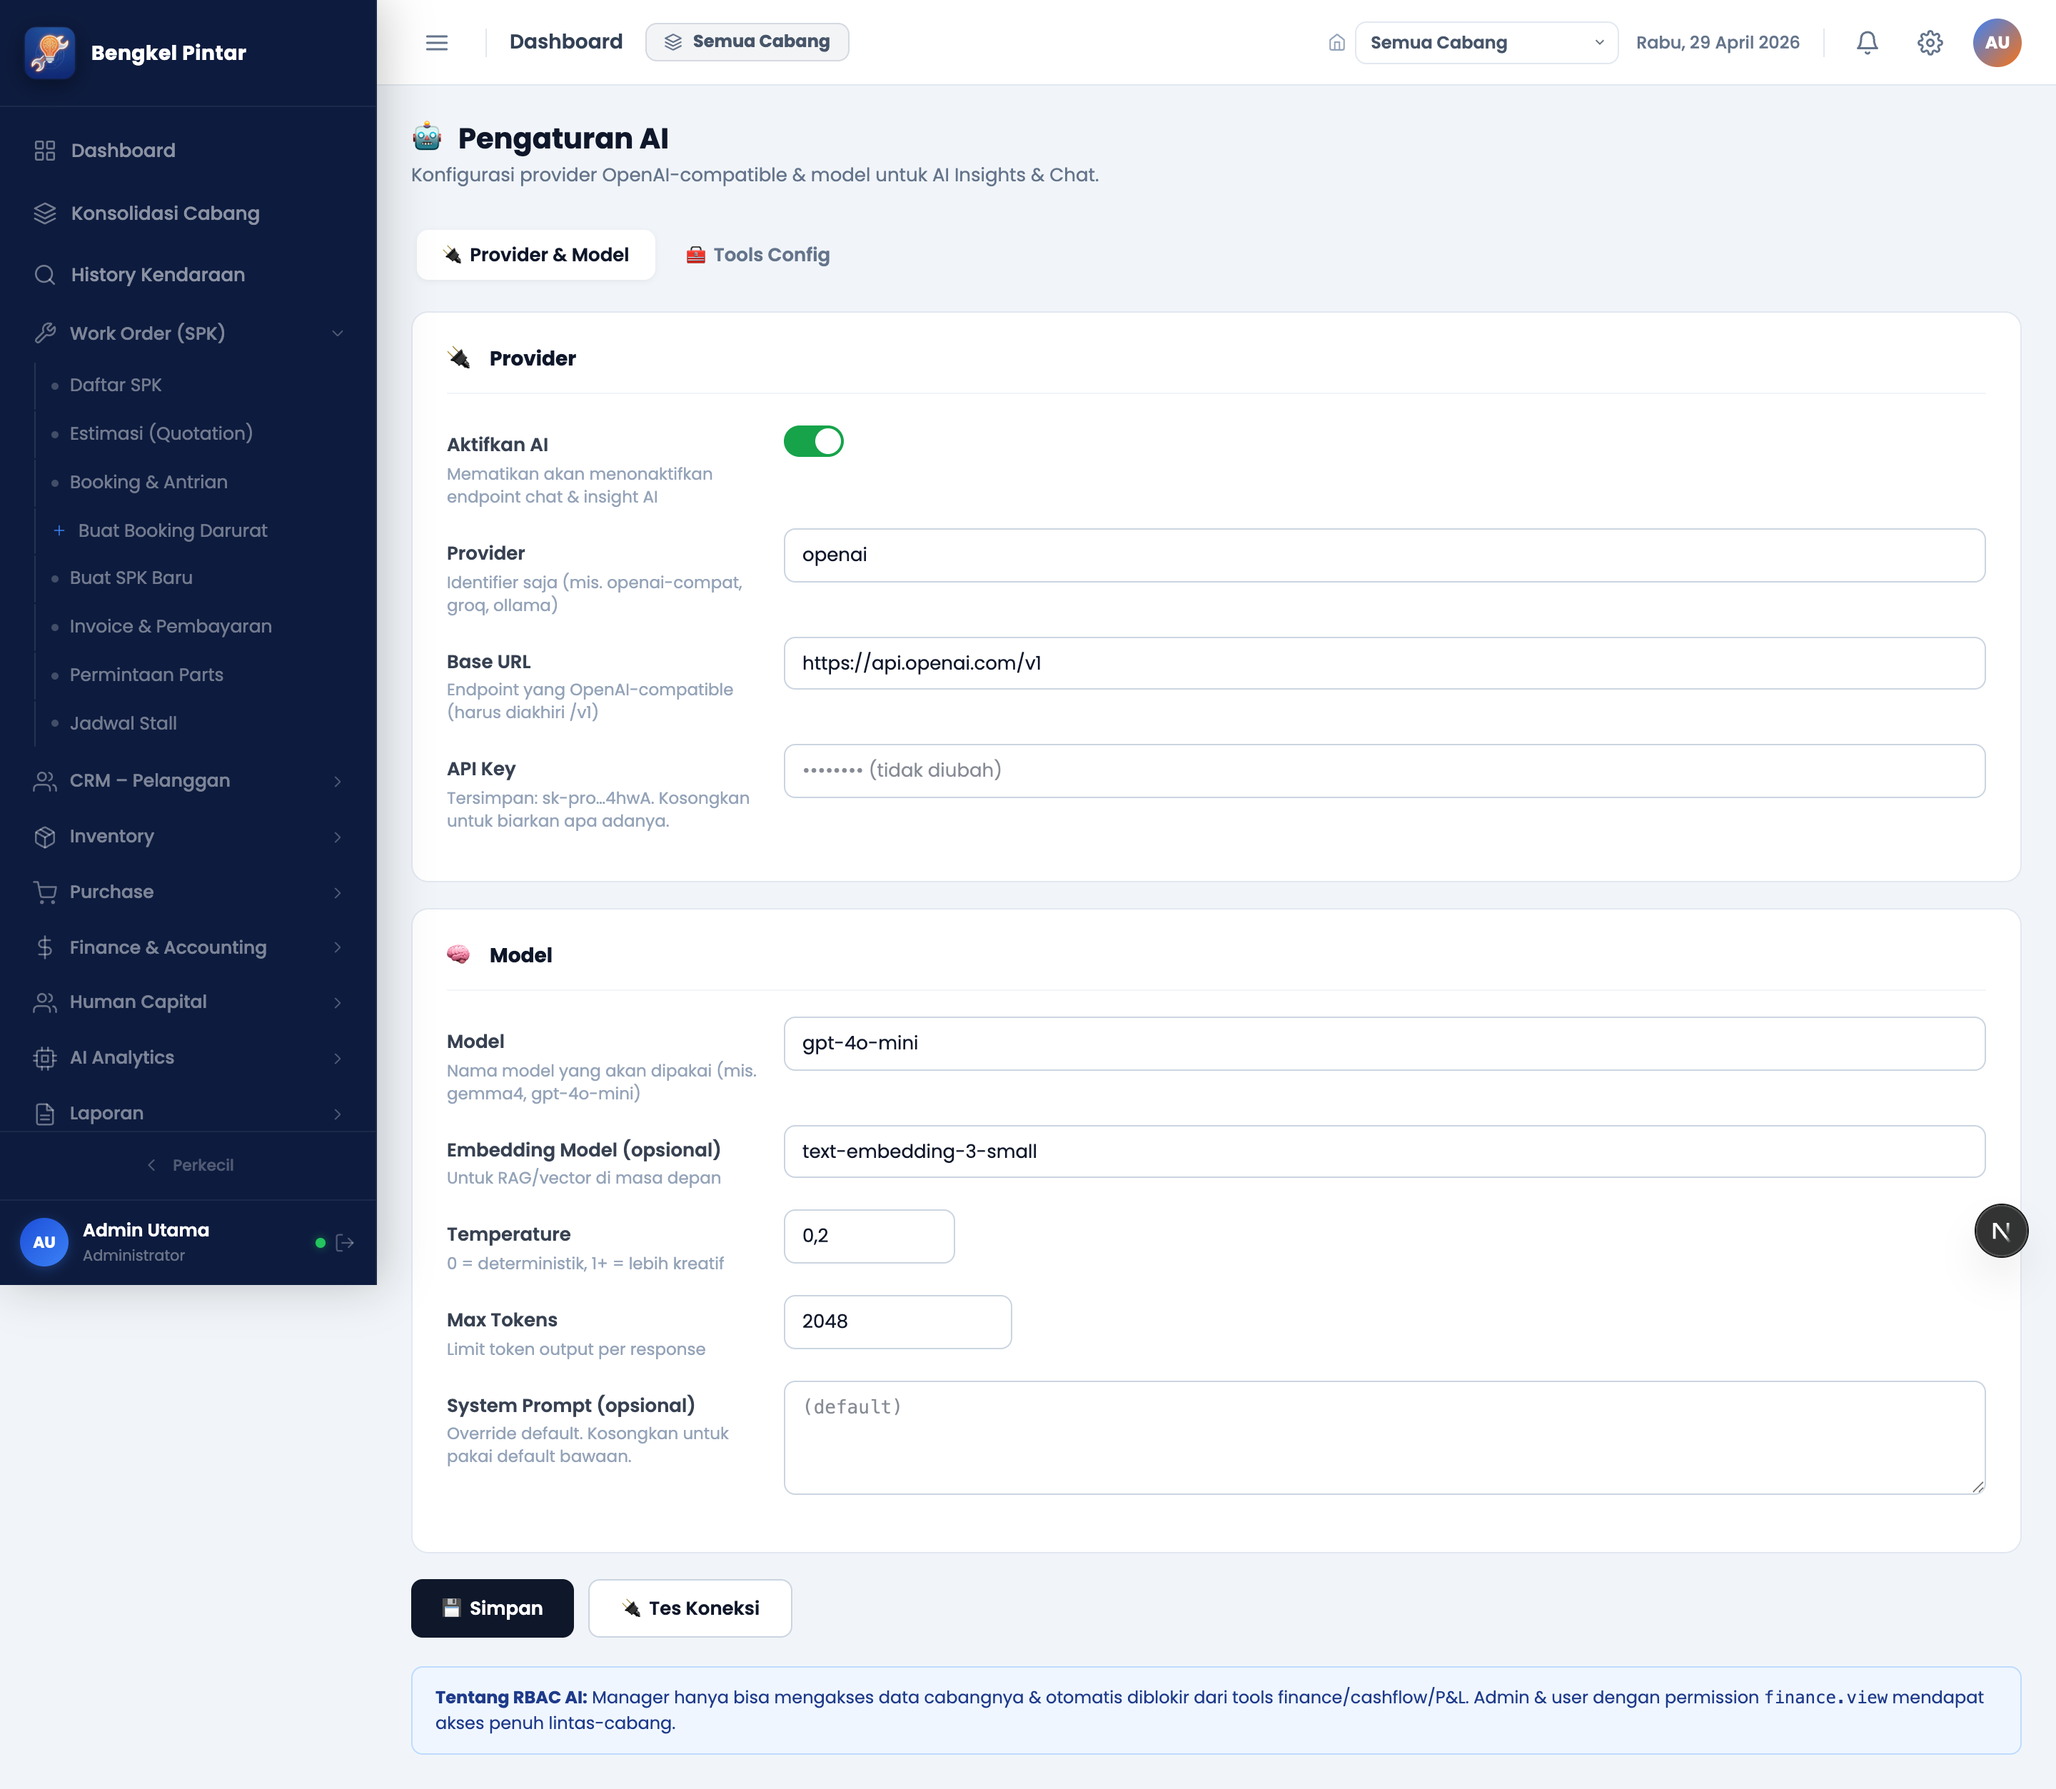The width and height of the screenshot is (2056, 1789).
Task: Expand the CRM – Pelanggan chevron
Action: [338, 782]
